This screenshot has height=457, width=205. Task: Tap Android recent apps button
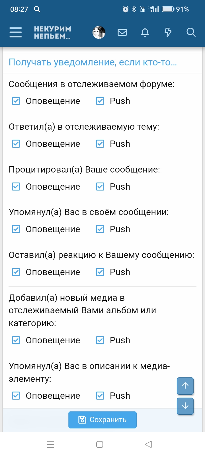coord(51,444)
